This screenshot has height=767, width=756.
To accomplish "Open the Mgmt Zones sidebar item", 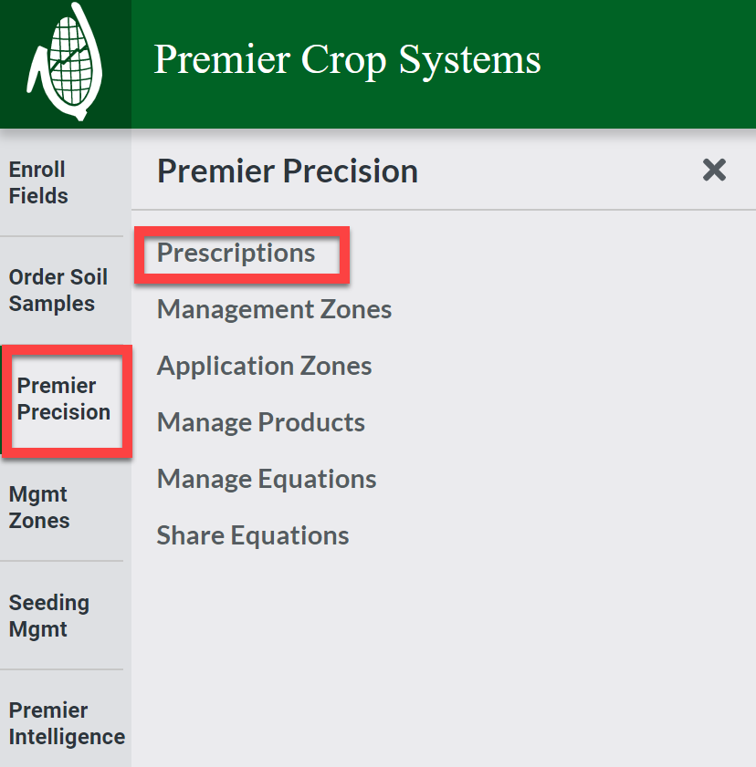I will click(x=40, y=507).
